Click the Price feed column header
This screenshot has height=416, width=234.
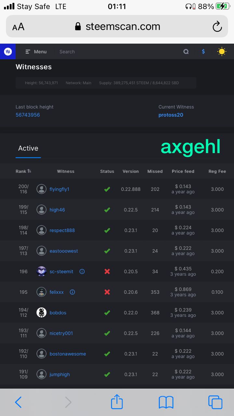point(183,171)
